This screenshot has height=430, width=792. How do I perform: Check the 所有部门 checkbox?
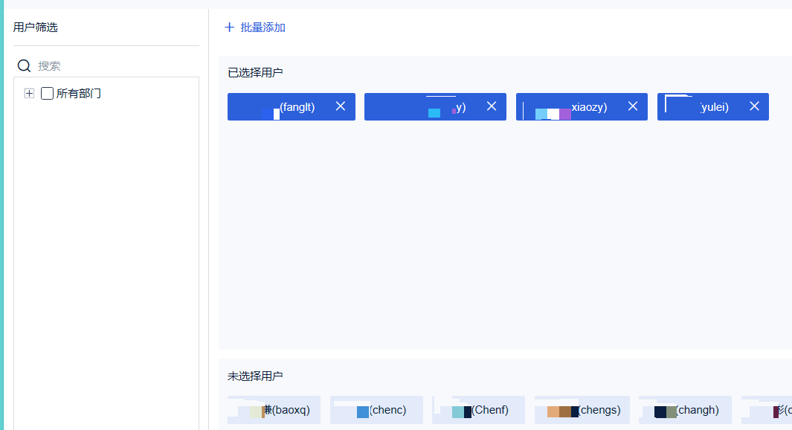[47, 94]
